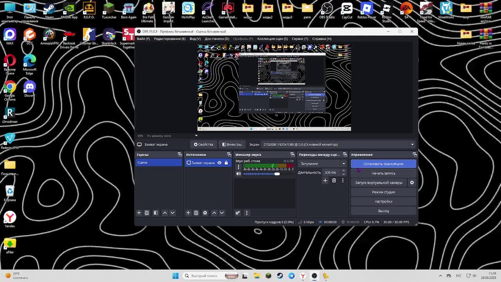Image resolution: width=501 pixels, height=282 pixels.
Task: Move the selected source up with arrow
Action: tap(214, 213)
